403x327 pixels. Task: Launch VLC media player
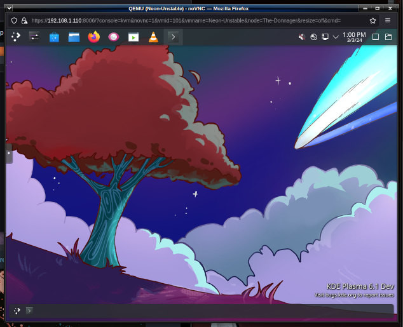tap(153, 37)
